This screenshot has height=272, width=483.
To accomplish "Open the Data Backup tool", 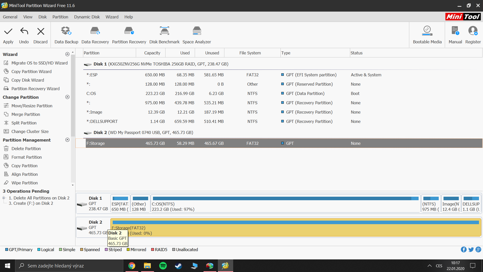I will (66, 31).
